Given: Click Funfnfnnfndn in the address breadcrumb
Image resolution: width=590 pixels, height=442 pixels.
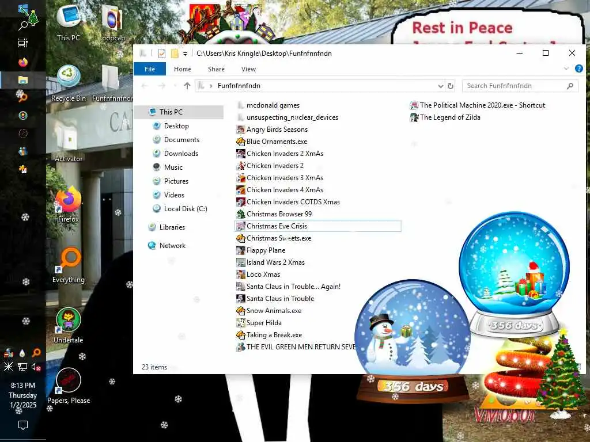Looking at the screenshot, I should (x=239, y=86).
